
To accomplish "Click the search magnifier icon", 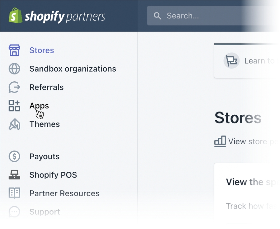I will 157,16.
